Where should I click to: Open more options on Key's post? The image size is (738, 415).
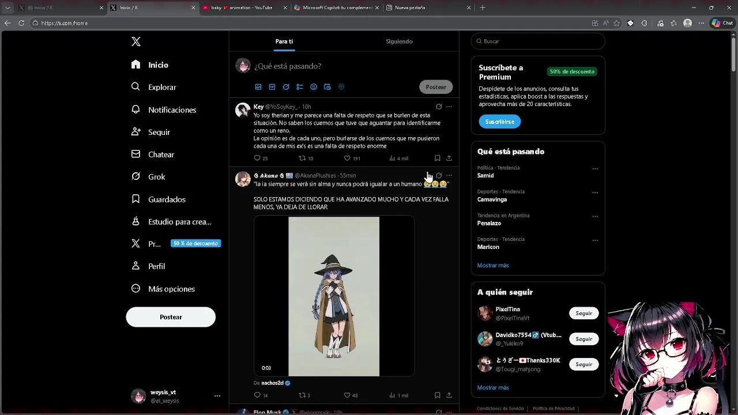tap(449, 107)
